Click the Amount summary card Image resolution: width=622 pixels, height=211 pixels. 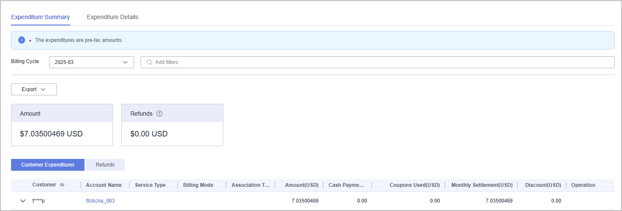pos(62,125)
